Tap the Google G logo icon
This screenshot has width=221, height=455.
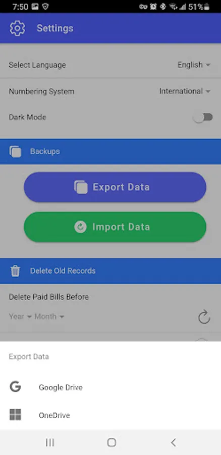[15, 387]
